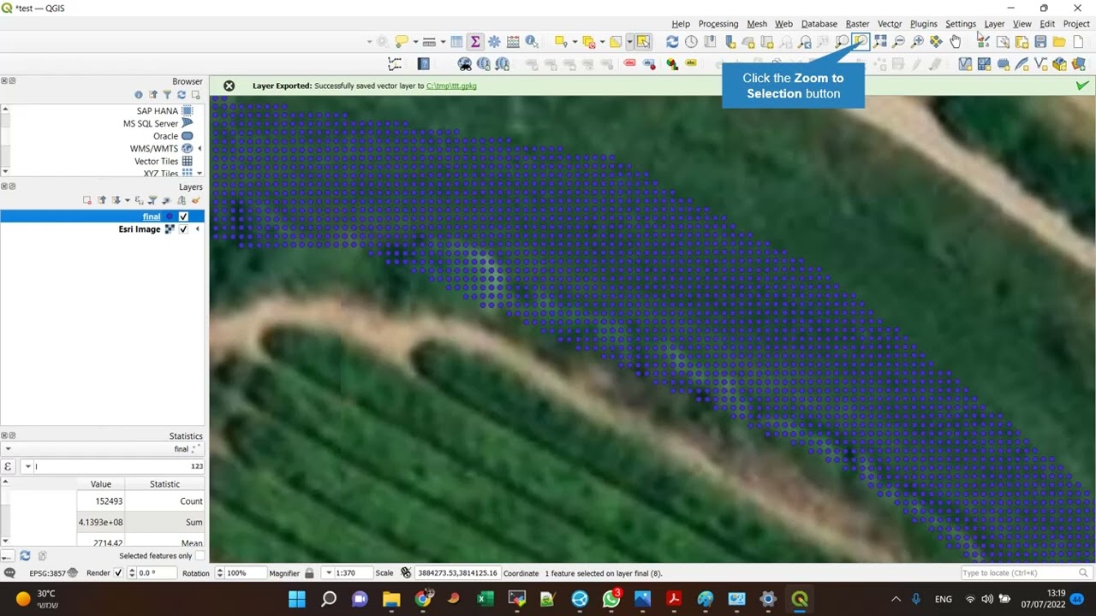
Task: Click the Zoom In magnifier icon
Action: pyautogui.click(x=917, y=41)
